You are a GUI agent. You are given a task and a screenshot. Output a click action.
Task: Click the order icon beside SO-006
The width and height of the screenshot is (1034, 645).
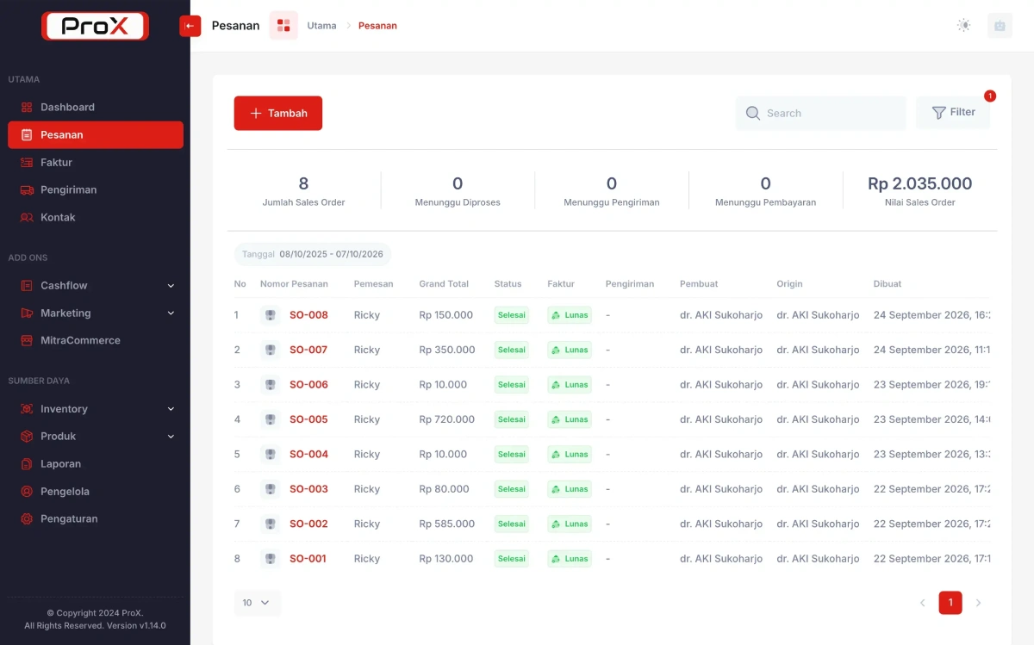(271, 385)
